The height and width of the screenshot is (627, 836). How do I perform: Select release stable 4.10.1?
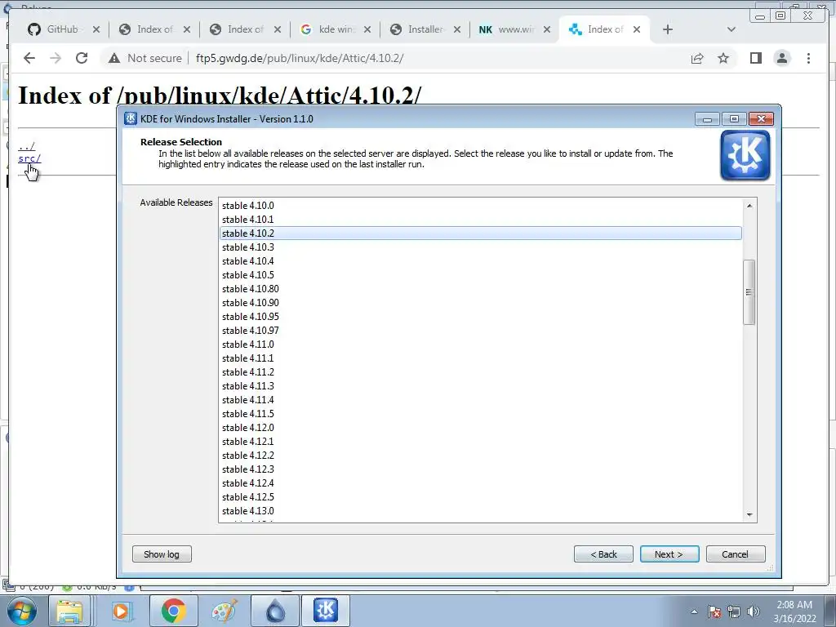(x=480, y=219)
